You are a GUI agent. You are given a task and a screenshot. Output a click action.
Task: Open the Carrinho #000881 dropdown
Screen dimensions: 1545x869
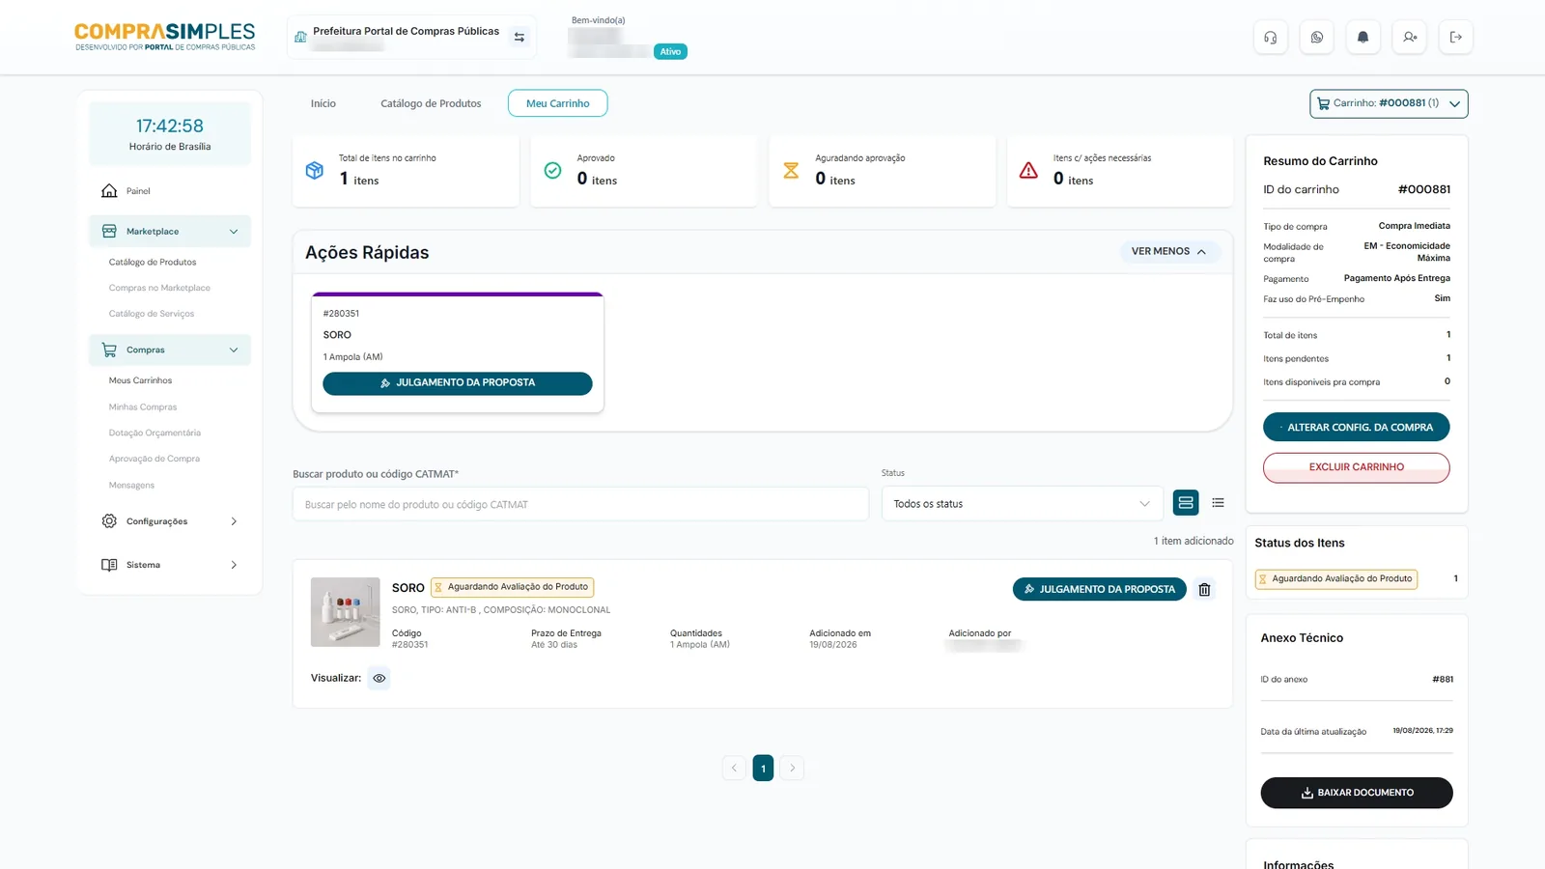click(x=1389, y=103)
